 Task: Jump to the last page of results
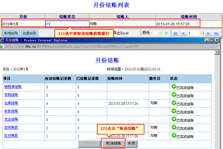[x=216, y=33]
